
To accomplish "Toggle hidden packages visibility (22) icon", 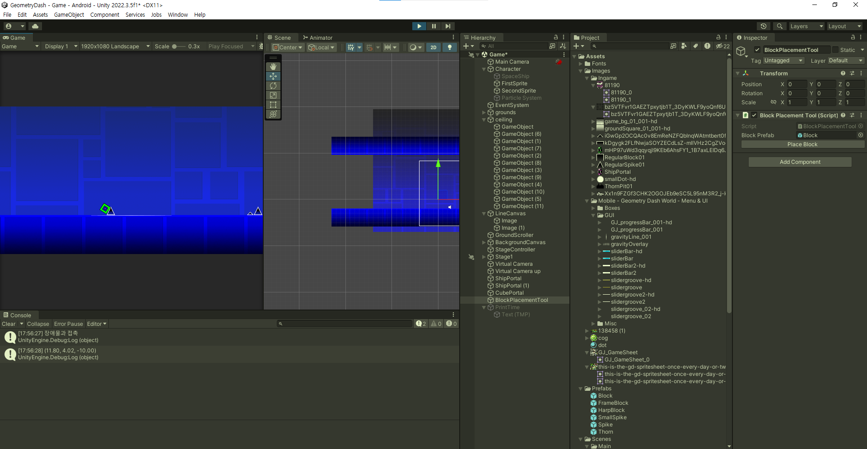I will [x=723, y=46].
